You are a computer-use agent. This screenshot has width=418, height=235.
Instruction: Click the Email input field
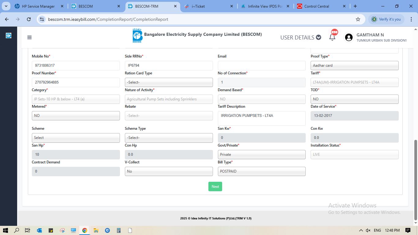pyautogui.click(x=261, y=65)
